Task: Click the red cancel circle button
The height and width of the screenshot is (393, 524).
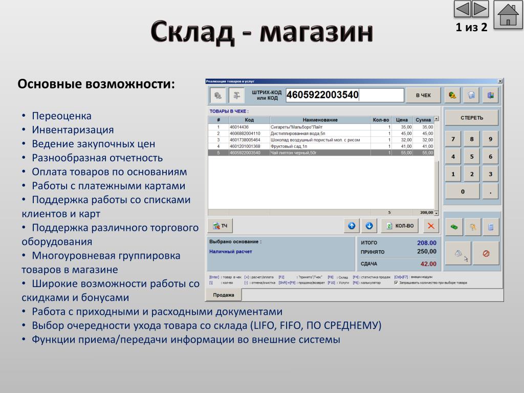Action: pyautogui.click(x=486, y=254)
